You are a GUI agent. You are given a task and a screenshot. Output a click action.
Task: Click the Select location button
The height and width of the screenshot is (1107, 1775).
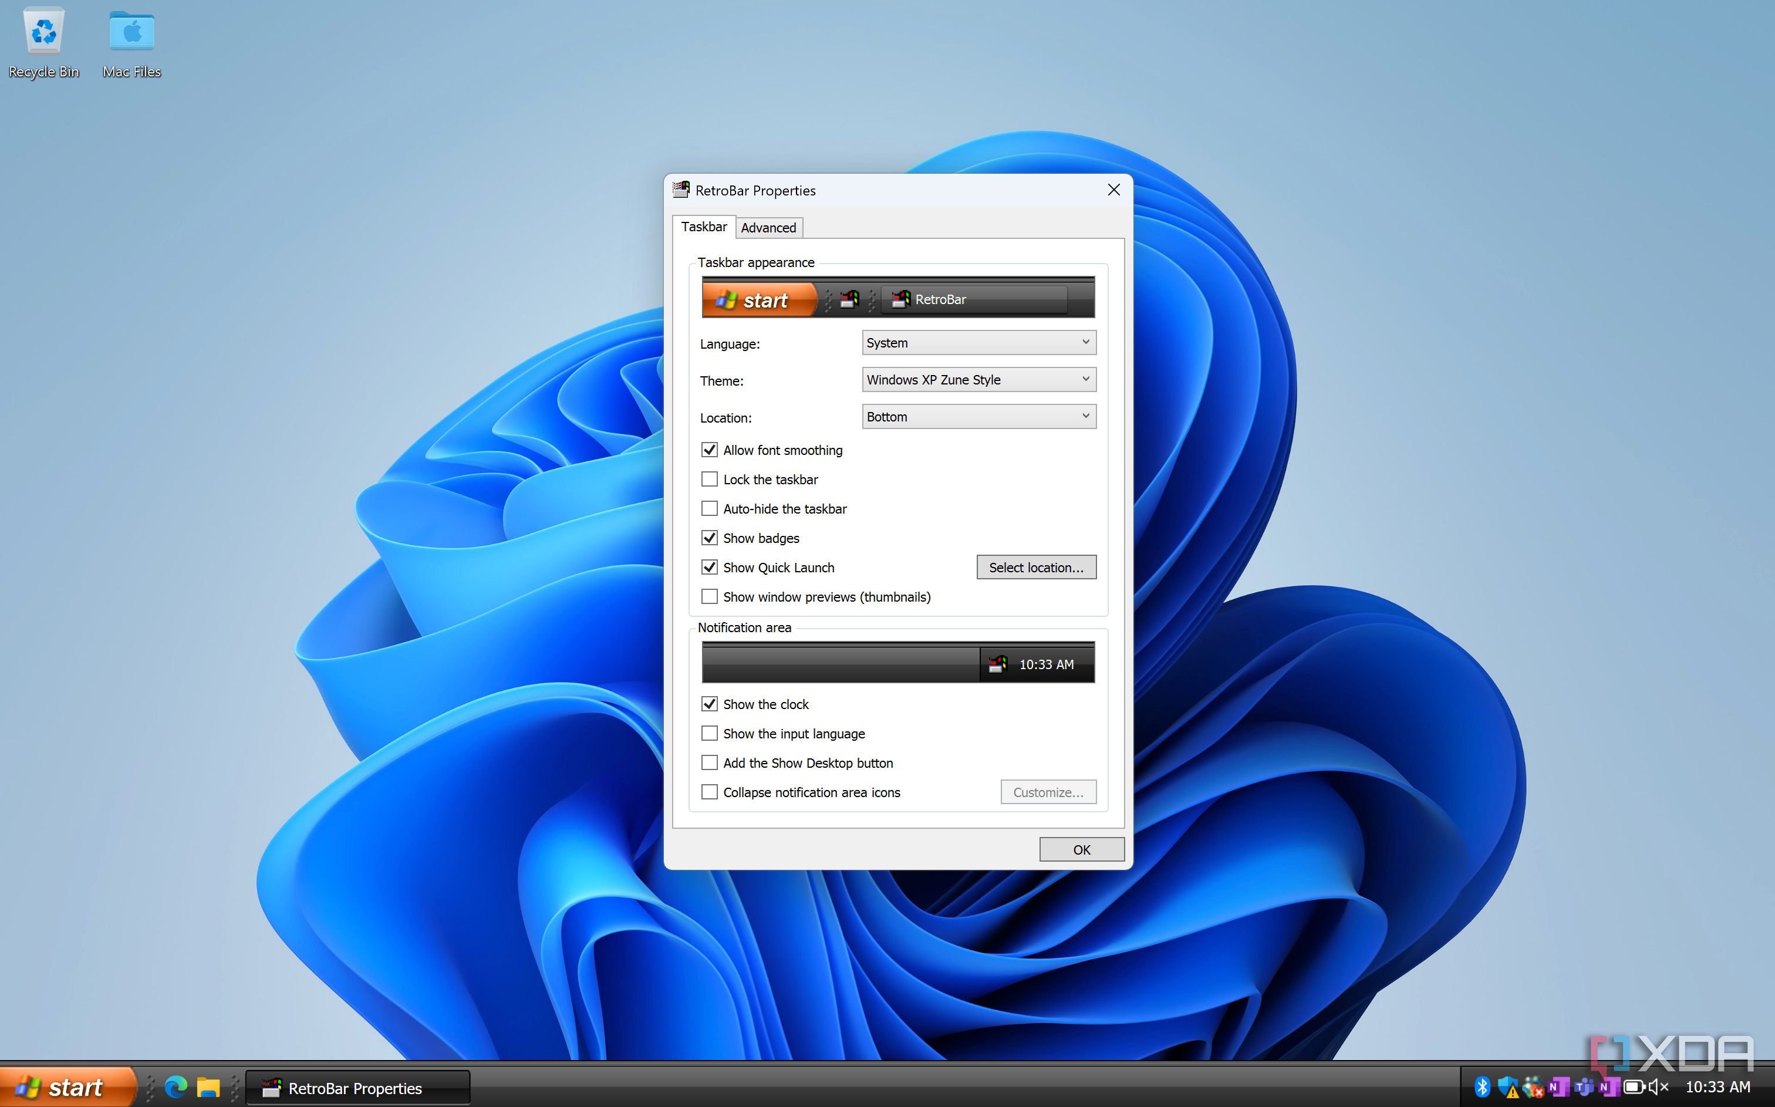coord(1036,568)
